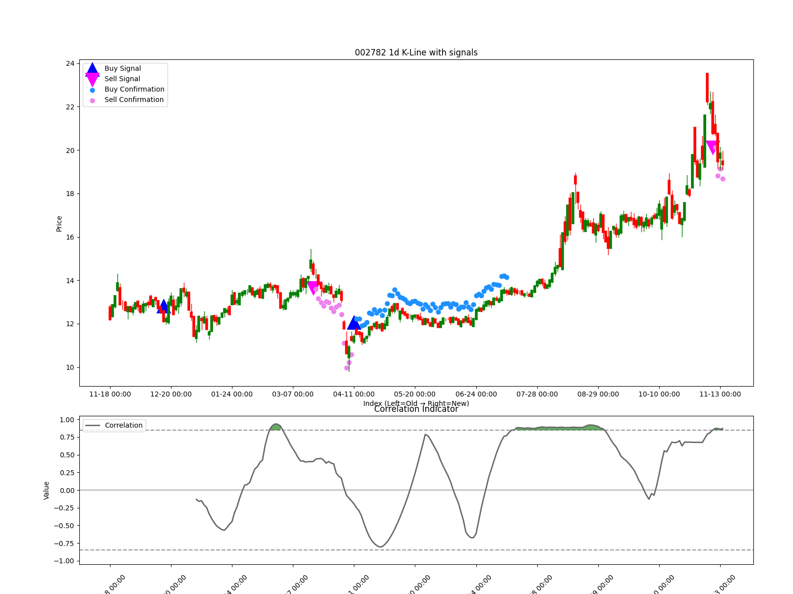The height and width of the screenshot is (594, 793).
Task: Click the magenta sell triangle near 11-13 peak
Action: [712, 145]
